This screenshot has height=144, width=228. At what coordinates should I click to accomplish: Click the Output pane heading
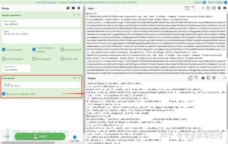(x=92, y=78)
